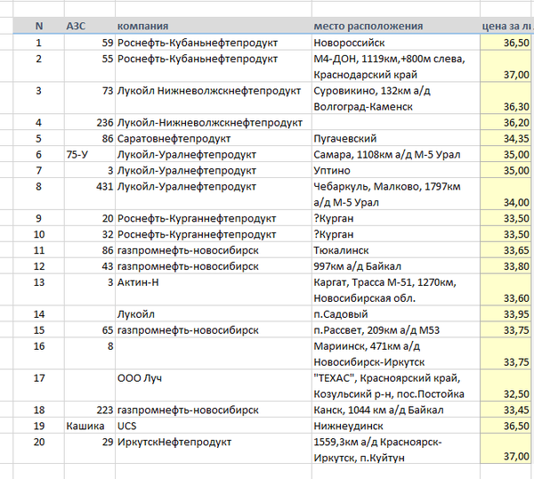Select 'Чебаркуль, Малково, 1797км' location cell
Image resolution: width=534 pixels, height=479 pixels.
396,194
